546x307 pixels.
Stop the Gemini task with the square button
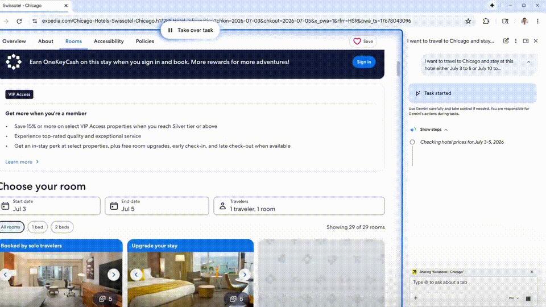[528, 298]
